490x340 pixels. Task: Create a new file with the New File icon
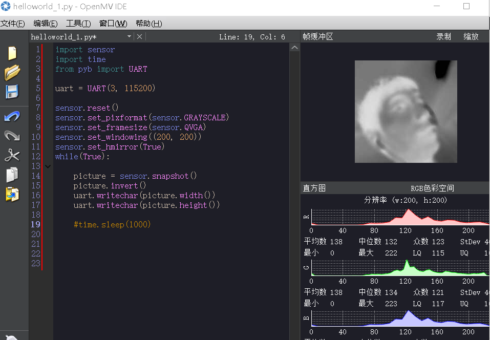click(x=11, y=52)
